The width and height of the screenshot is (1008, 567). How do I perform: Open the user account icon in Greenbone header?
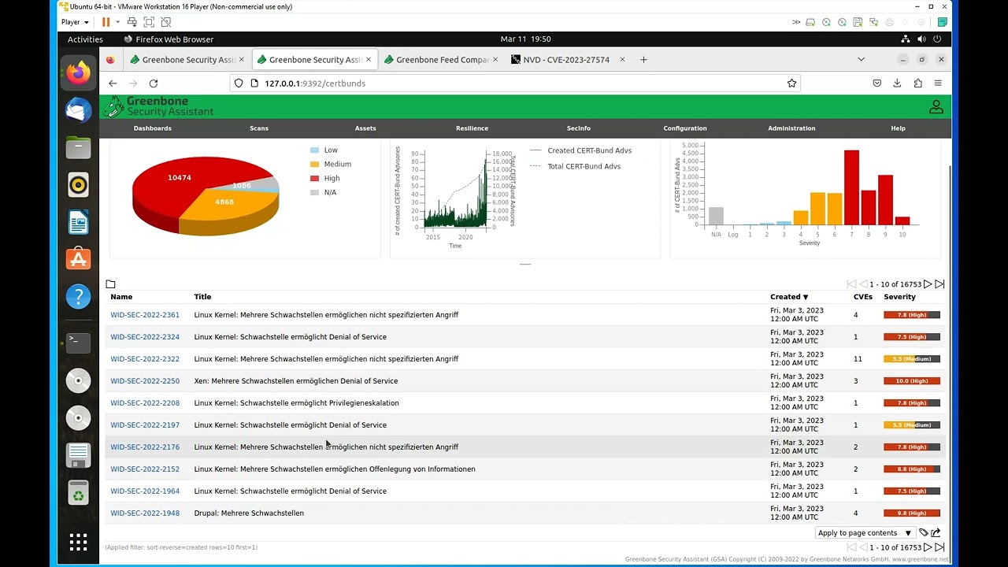936,107
